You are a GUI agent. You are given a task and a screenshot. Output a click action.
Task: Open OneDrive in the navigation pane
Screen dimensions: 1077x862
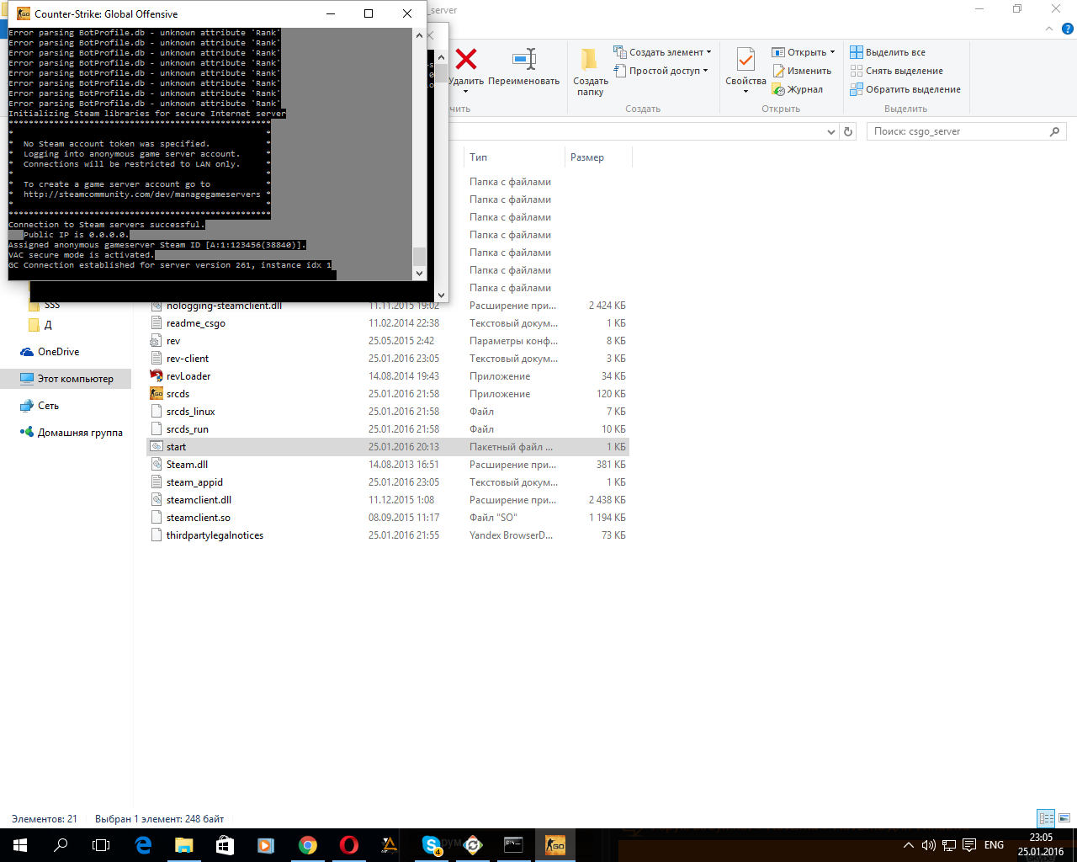(58, 352)
